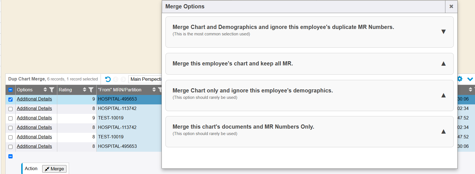Open the Rating column filter
Screen dimensions: 475x174
pos(91,90)
